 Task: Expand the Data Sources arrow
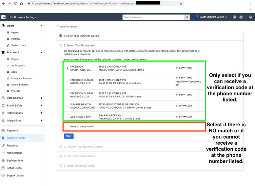click(41, 98)
